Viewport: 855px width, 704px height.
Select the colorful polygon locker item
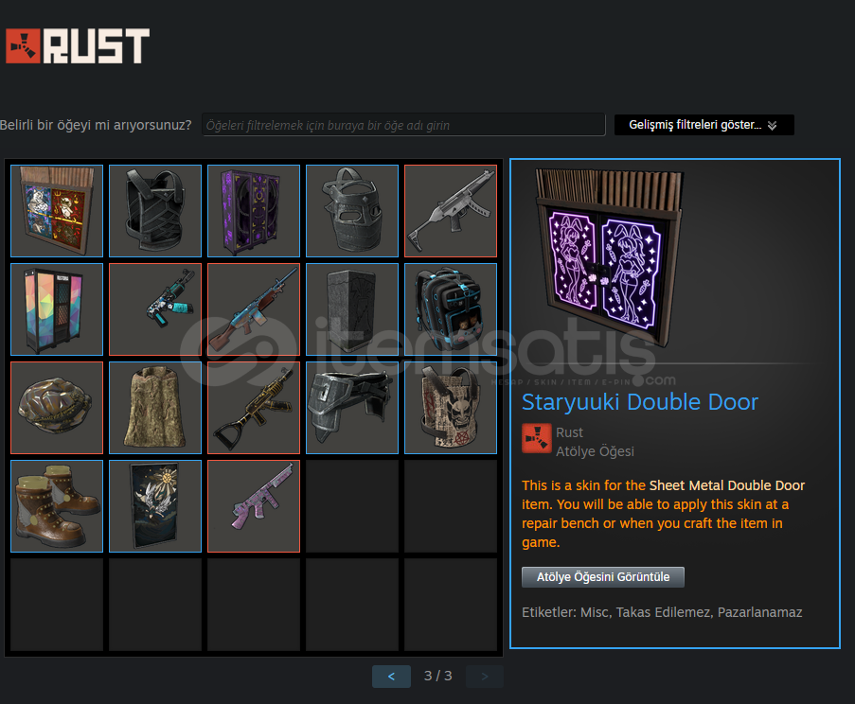[57, 309]
